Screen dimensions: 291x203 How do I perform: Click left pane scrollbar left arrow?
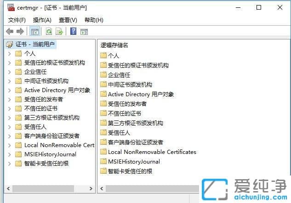coord(9,189)
